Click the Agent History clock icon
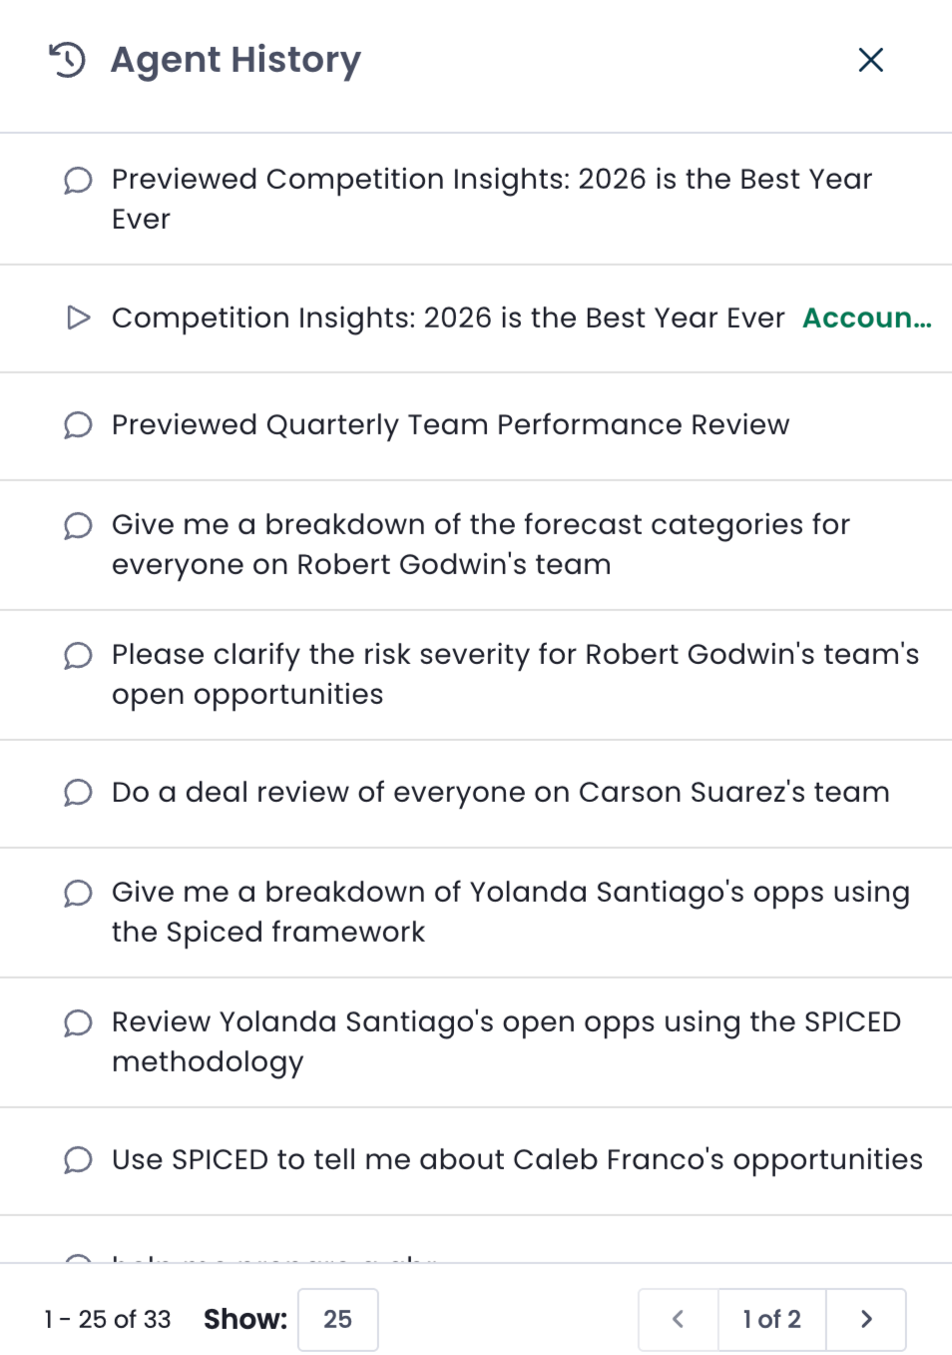 tap(67, 60)
